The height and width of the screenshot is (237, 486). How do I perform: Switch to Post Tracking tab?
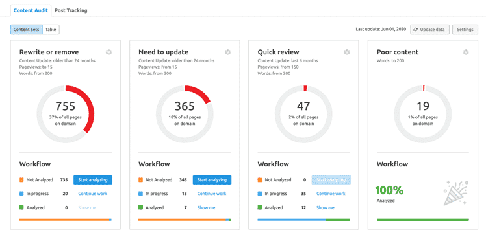pos(71,10)
